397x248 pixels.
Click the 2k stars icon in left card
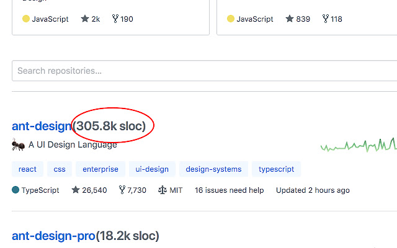point(85,19)
